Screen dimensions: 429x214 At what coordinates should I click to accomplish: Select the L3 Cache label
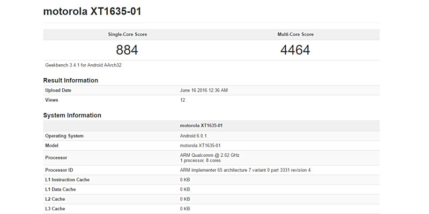[x=55, y=209]
